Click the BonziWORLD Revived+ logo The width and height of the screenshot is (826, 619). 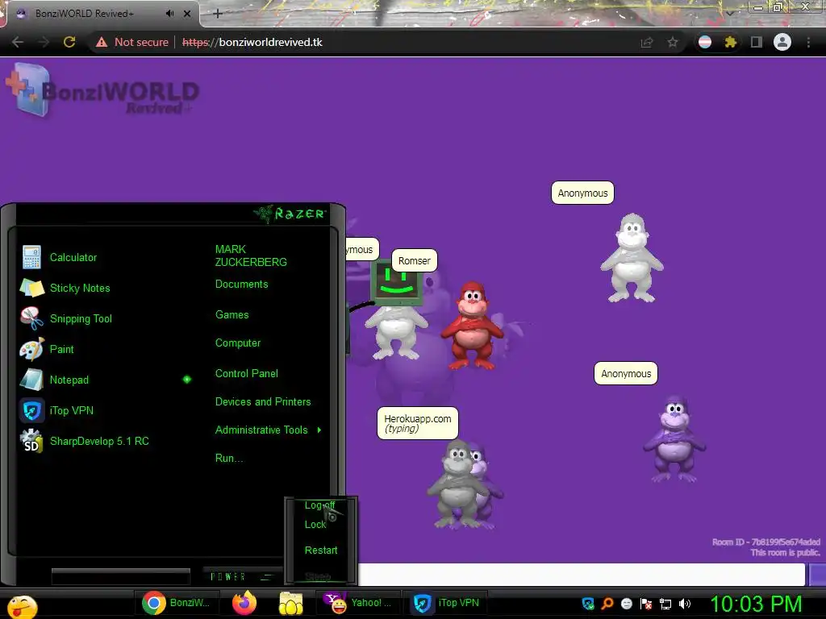tap(104, 92)
